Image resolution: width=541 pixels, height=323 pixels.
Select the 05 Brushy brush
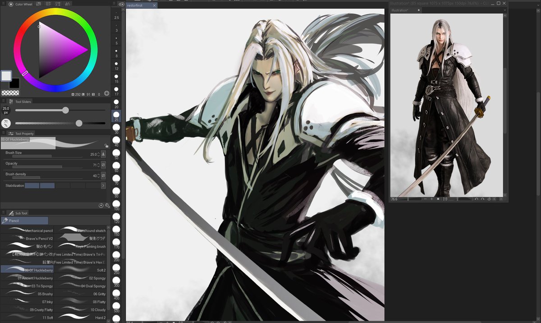[x=27, y=294]
